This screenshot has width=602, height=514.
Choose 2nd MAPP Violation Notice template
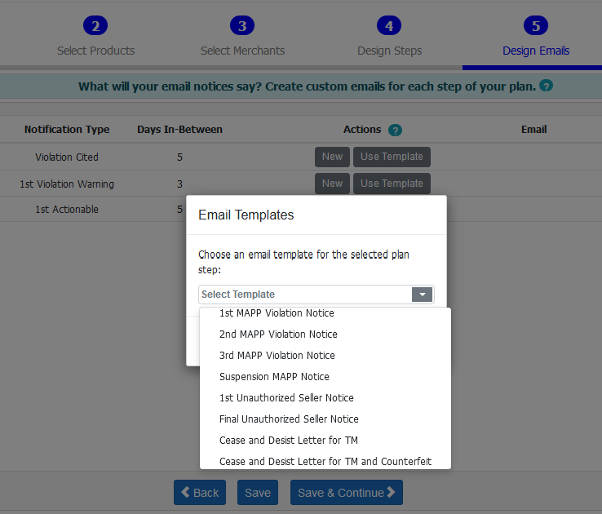[x=278, y=334]
